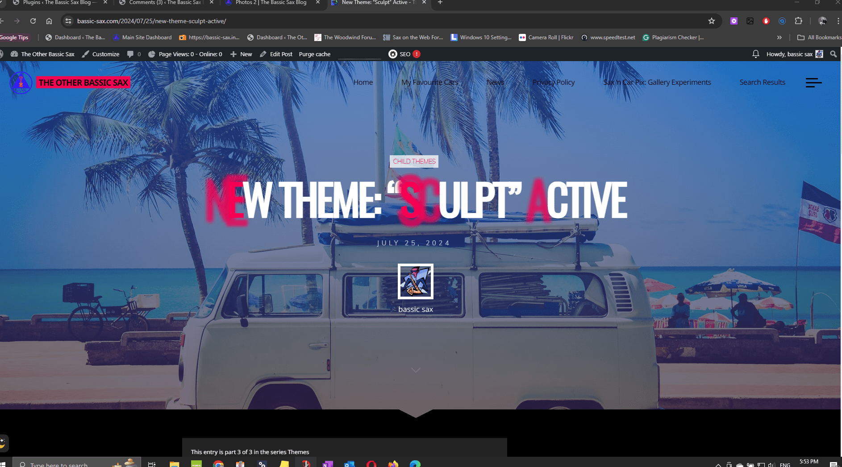The height and width of the screenshot is (467, 842).
Task: Click the site logo circle icon
Action: pos(21,83)
